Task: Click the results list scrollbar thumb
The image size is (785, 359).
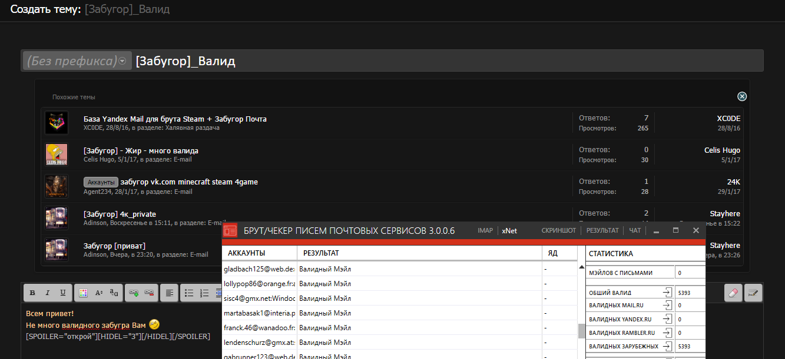Action: coord(581,331)
